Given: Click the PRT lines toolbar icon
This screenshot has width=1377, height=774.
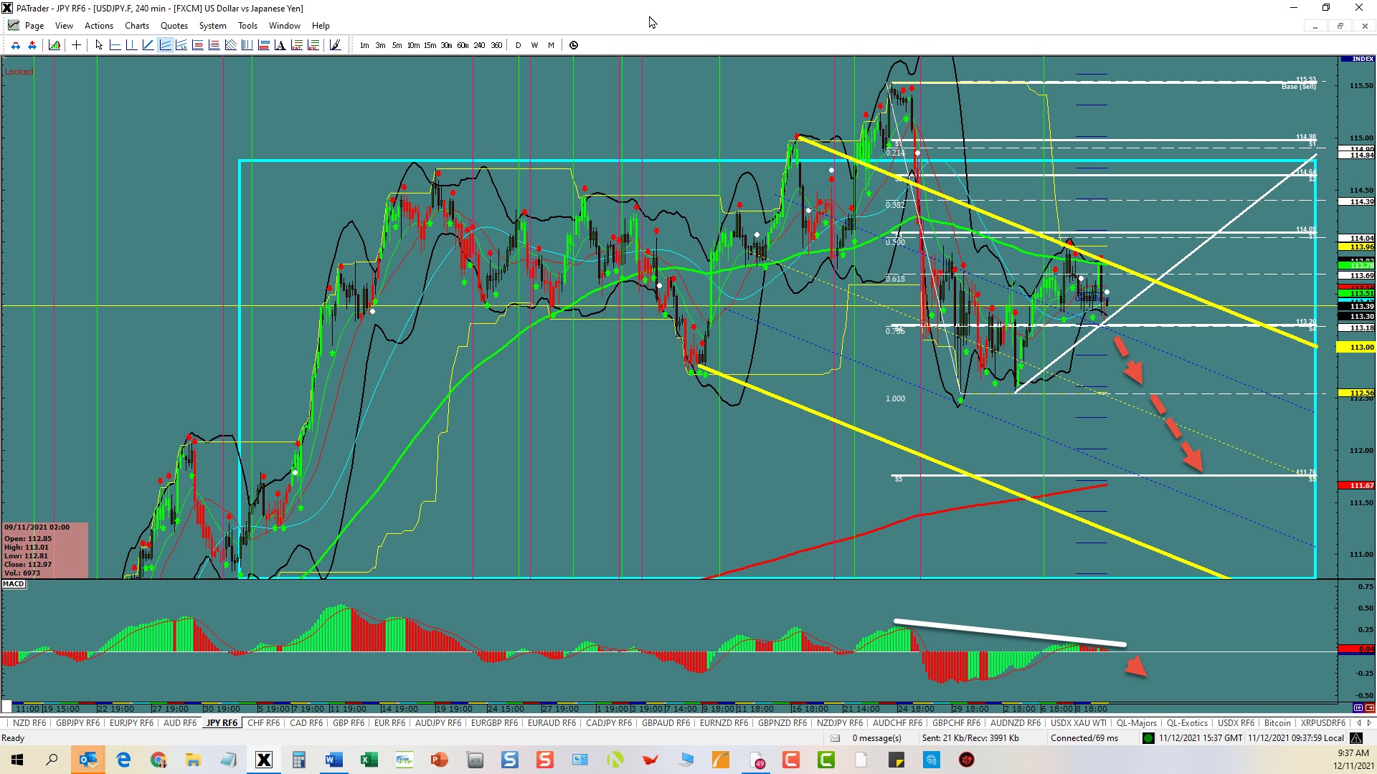Looking at the screenshot, I should click(297, 45).
